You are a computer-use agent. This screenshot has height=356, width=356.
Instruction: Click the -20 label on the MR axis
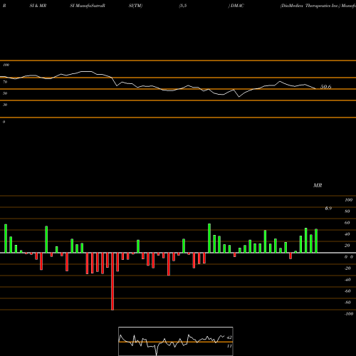pyautogui.click(x=347, y=268)
